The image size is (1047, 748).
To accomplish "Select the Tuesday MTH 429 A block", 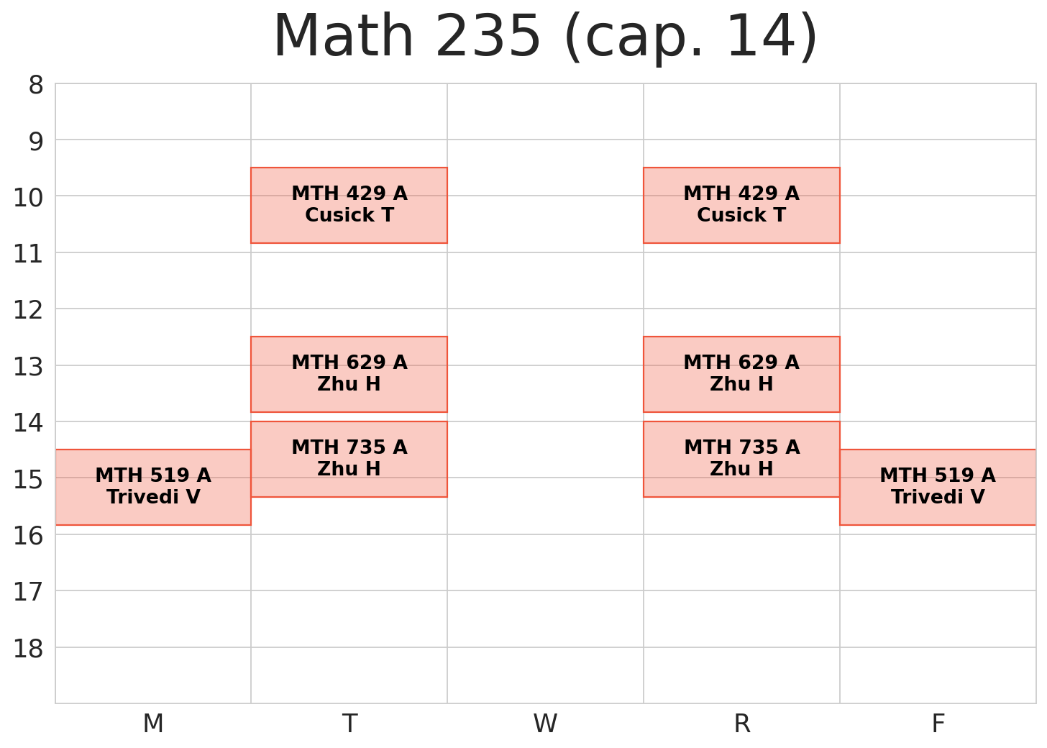I will (x=349, y=205).
